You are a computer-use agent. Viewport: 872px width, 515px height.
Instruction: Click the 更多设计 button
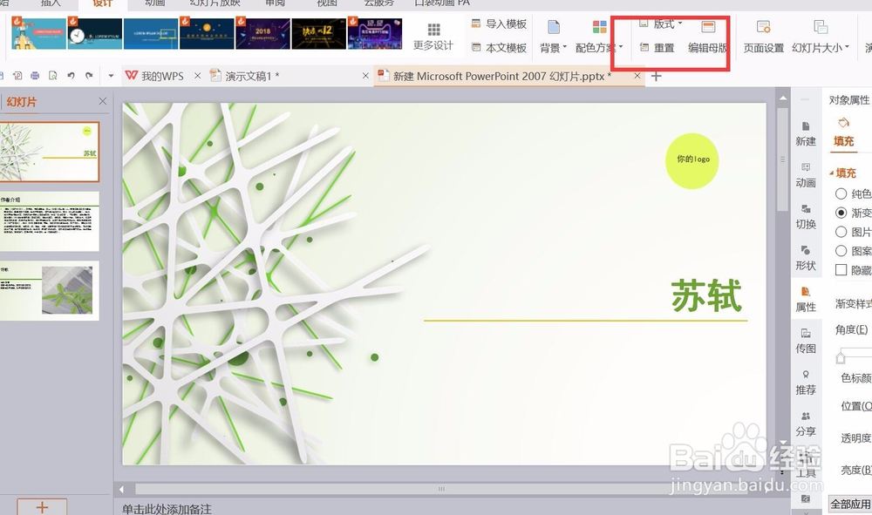(433, 36)
